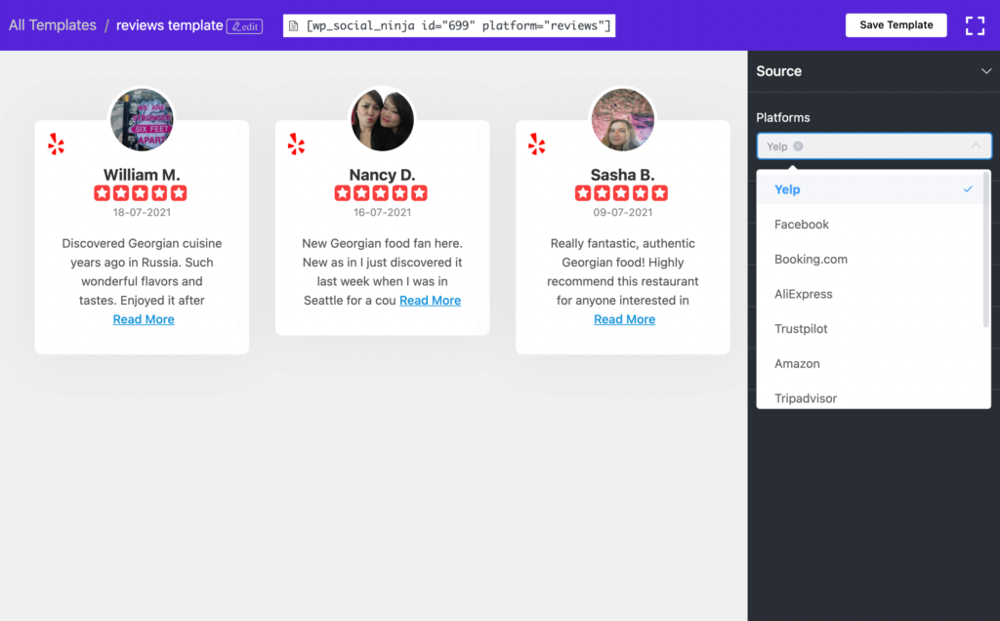This screenshot has width=1000, height=621.
Task: Click the Platforms label
Action: [x=782, y=117]
